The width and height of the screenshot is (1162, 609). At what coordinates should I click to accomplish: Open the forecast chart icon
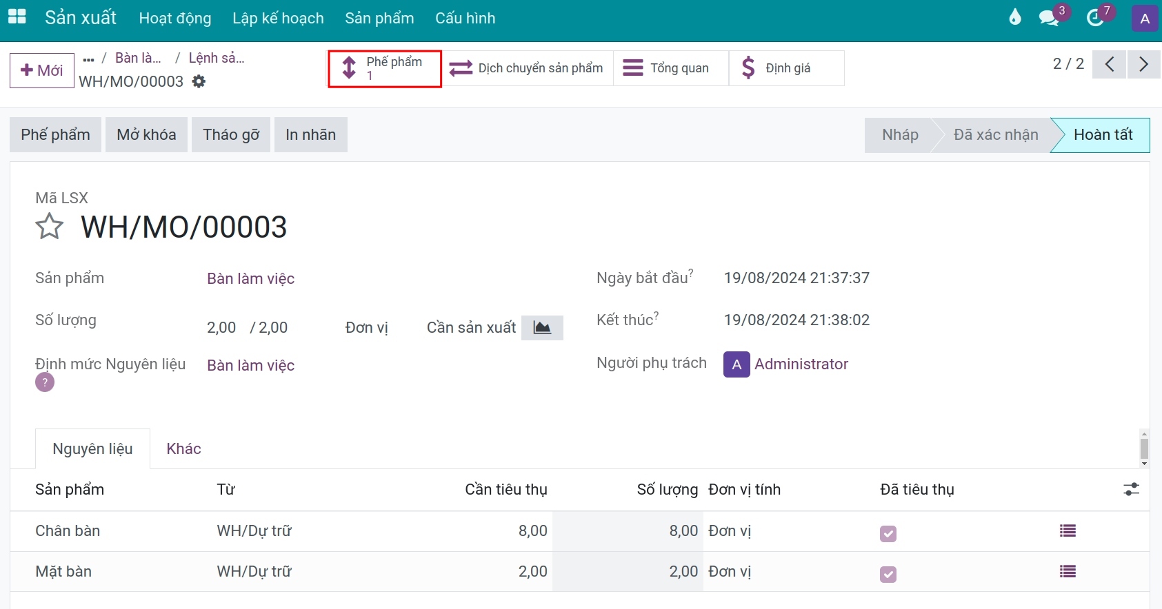point(542,327)
